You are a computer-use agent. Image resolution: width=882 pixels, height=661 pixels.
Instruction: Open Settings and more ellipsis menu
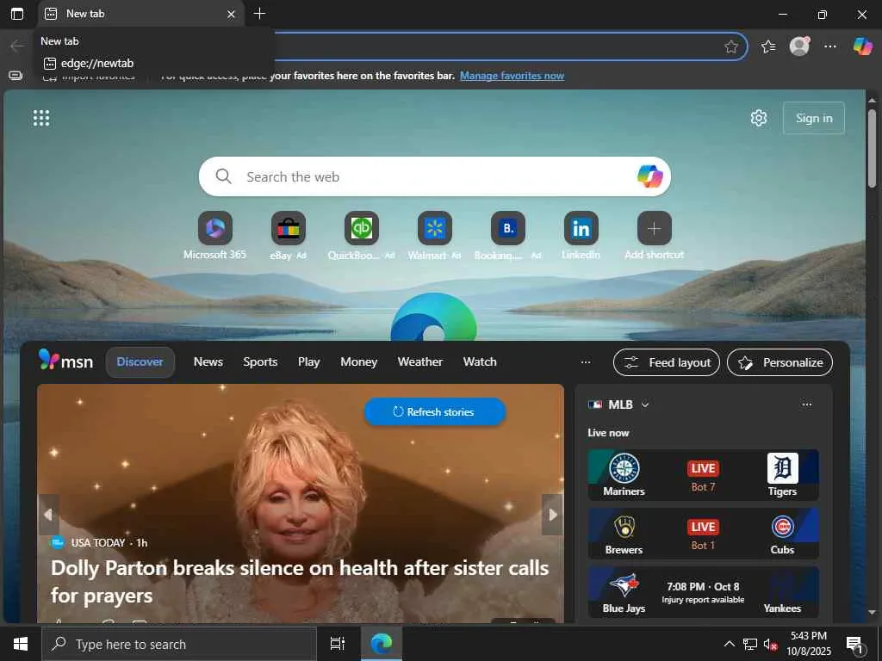pos(830,46)
